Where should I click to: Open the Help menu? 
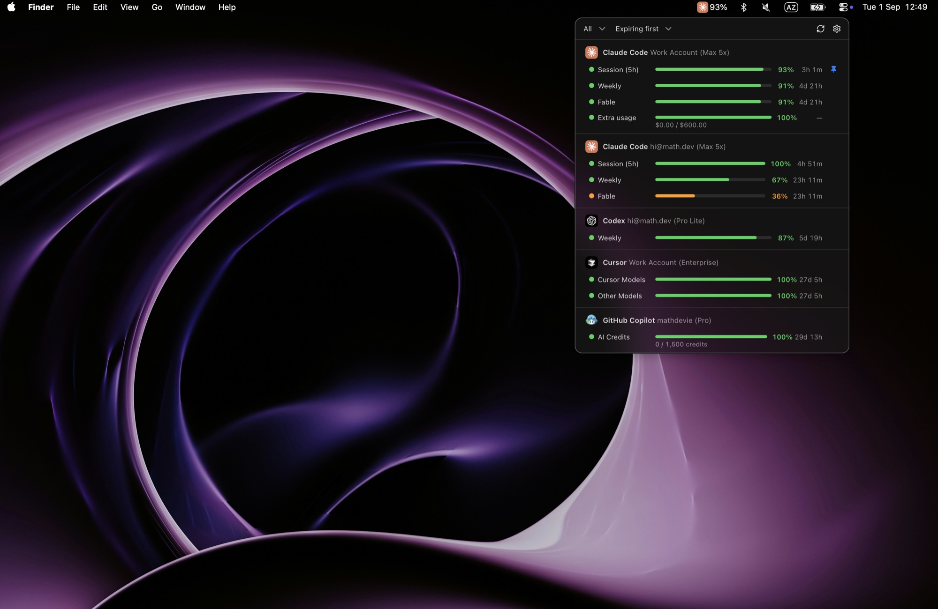pos(227,7)
